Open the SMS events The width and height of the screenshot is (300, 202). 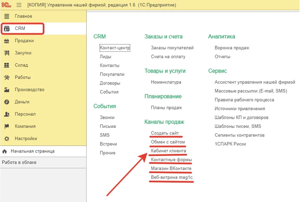105,135
